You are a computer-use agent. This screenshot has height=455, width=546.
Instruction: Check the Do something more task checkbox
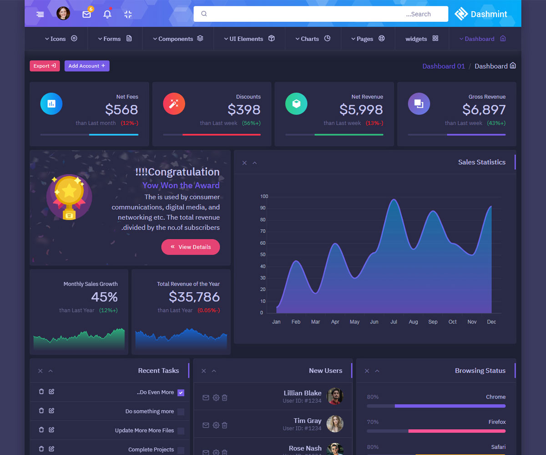(x=181, y=412)
